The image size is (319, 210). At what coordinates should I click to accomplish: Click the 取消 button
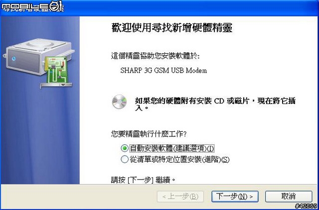coord(289,197)
